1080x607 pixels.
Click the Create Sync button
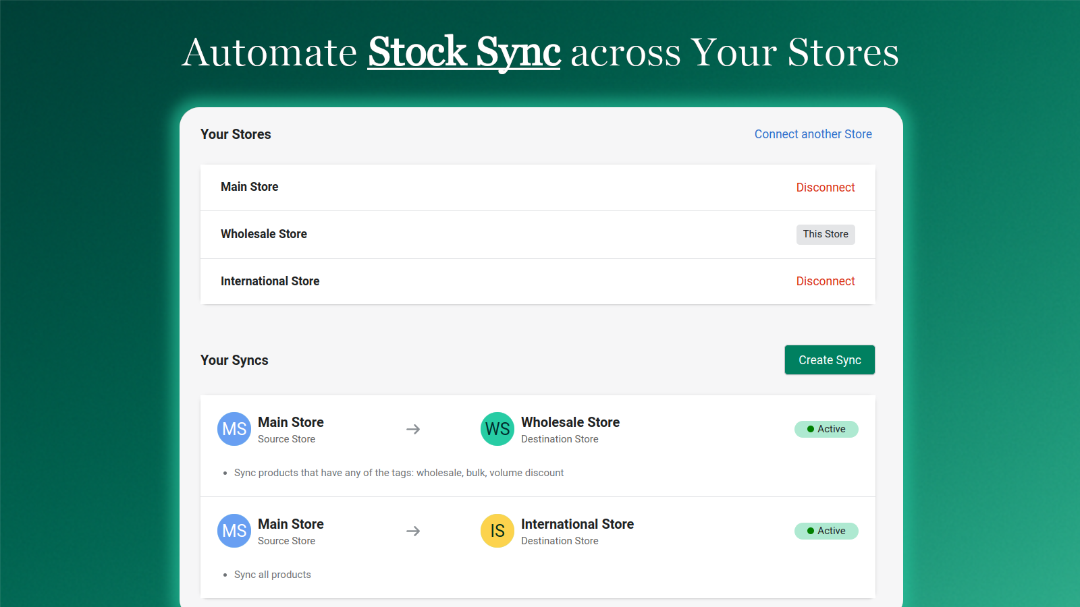830,359
